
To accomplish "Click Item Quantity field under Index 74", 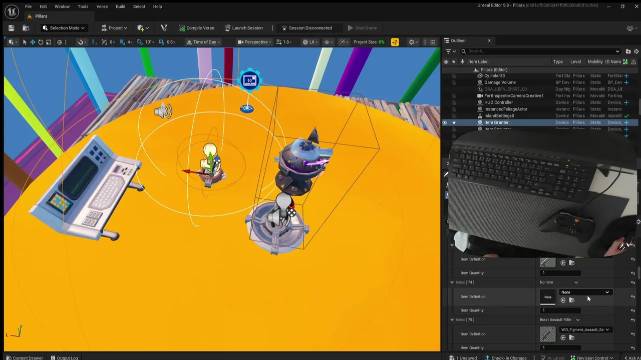I will tap(560, 310).
